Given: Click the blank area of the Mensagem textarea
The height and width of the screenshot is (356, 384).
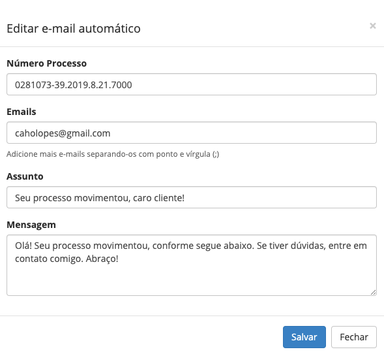Looking at the screenshot, I should [192, 280].
